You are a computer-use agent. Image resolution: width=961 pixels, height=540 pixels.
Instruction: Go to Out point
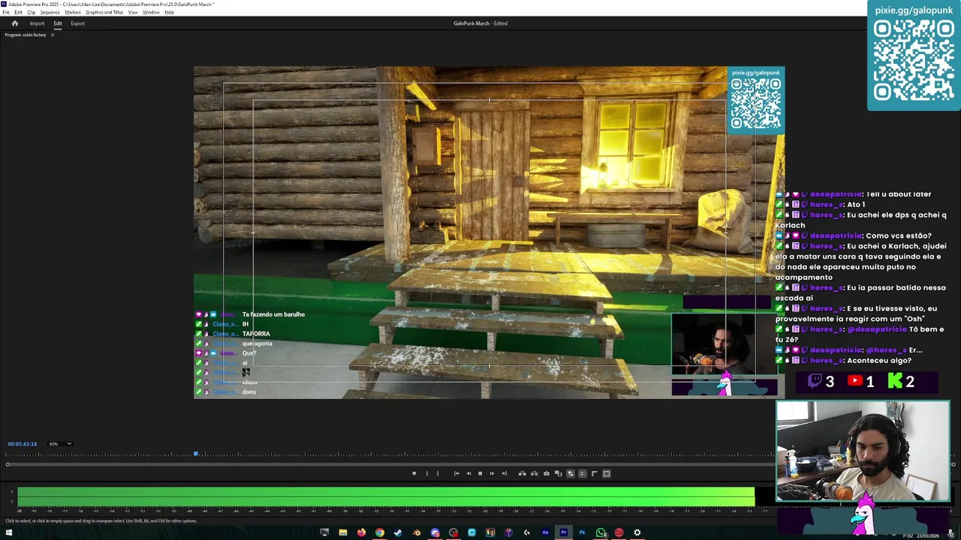[504, 473]
